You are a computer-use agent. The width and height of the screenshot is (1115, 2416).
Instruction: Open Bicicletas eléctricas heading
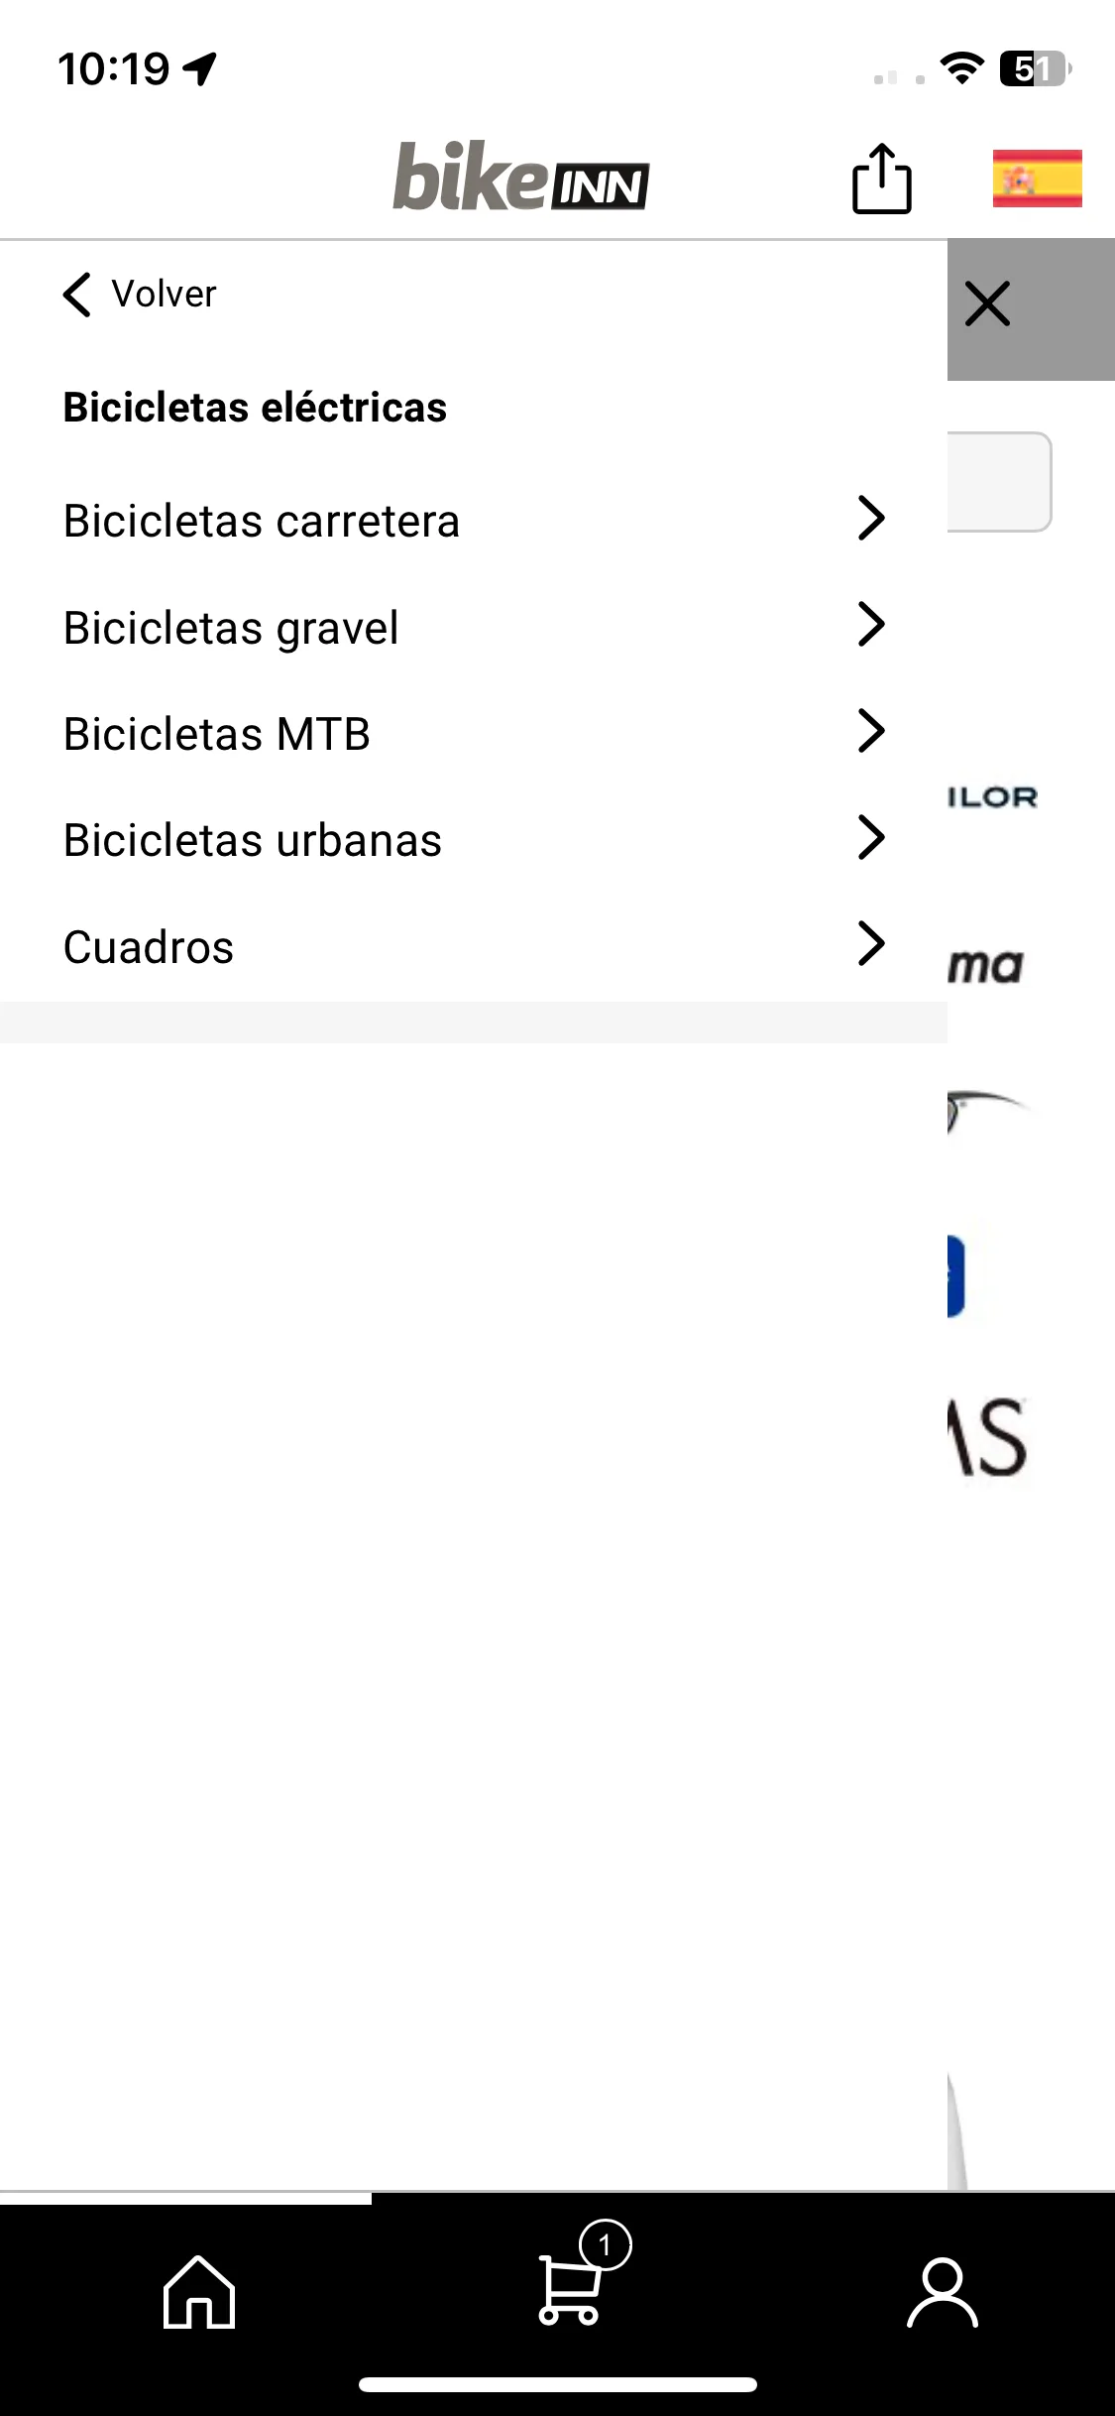pyautogui.click(x=255, y=408)
